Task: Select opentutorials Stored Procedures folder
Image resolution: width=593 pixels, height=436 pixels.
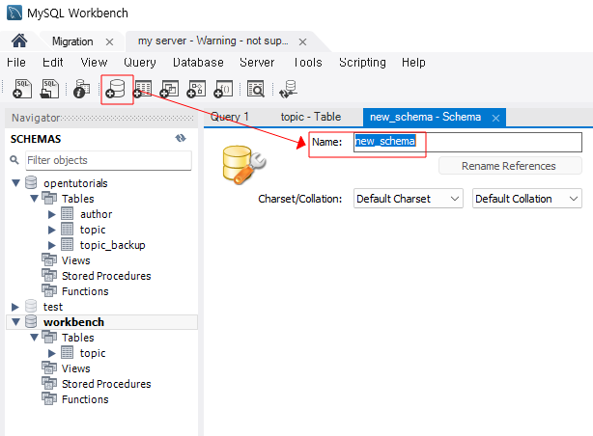Action: coord(106,276)
